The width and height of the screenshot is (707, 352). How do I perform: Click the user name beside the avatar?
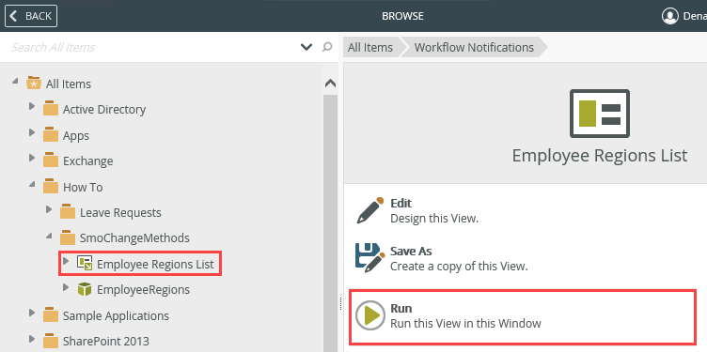695,16
